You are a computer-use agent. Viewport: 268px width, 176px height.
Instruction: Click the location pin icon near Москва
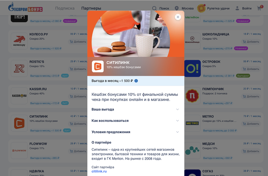(x=176, y=8)
